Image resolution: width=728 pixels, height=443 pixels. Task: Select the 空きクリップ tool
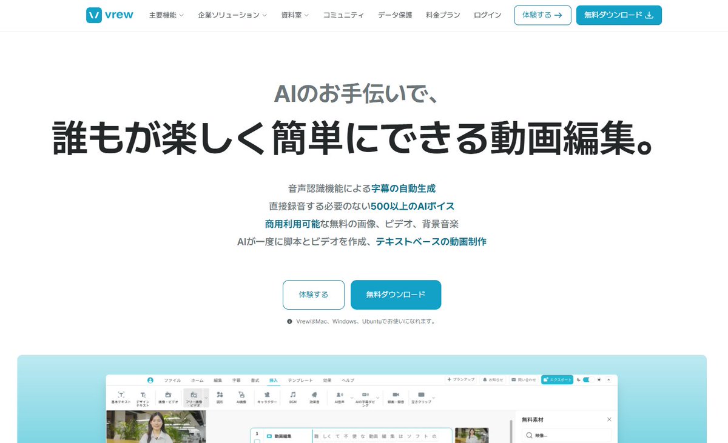pos(421,398)
